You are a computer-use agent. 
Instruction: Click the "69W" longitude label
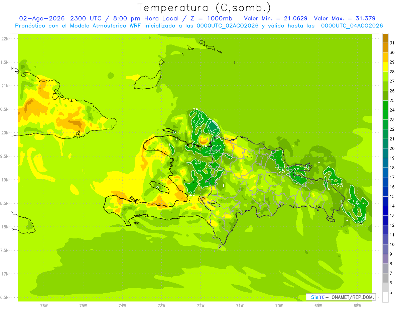318,306
